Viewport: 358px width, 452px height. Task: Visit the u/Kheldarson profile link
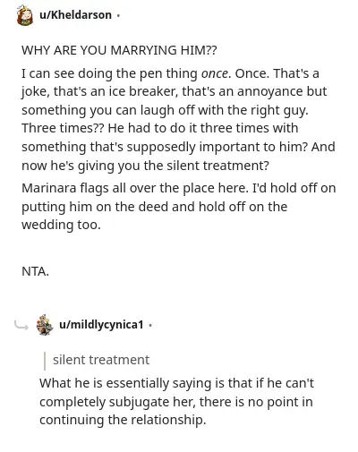tap(75, 15)
